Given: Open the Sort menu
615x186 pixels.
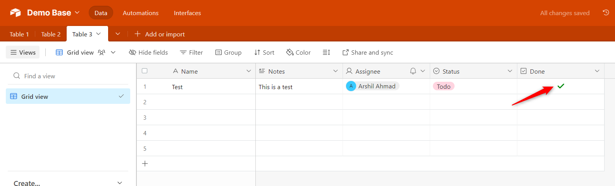Looking at the screenshot, I should coord(264,52).
